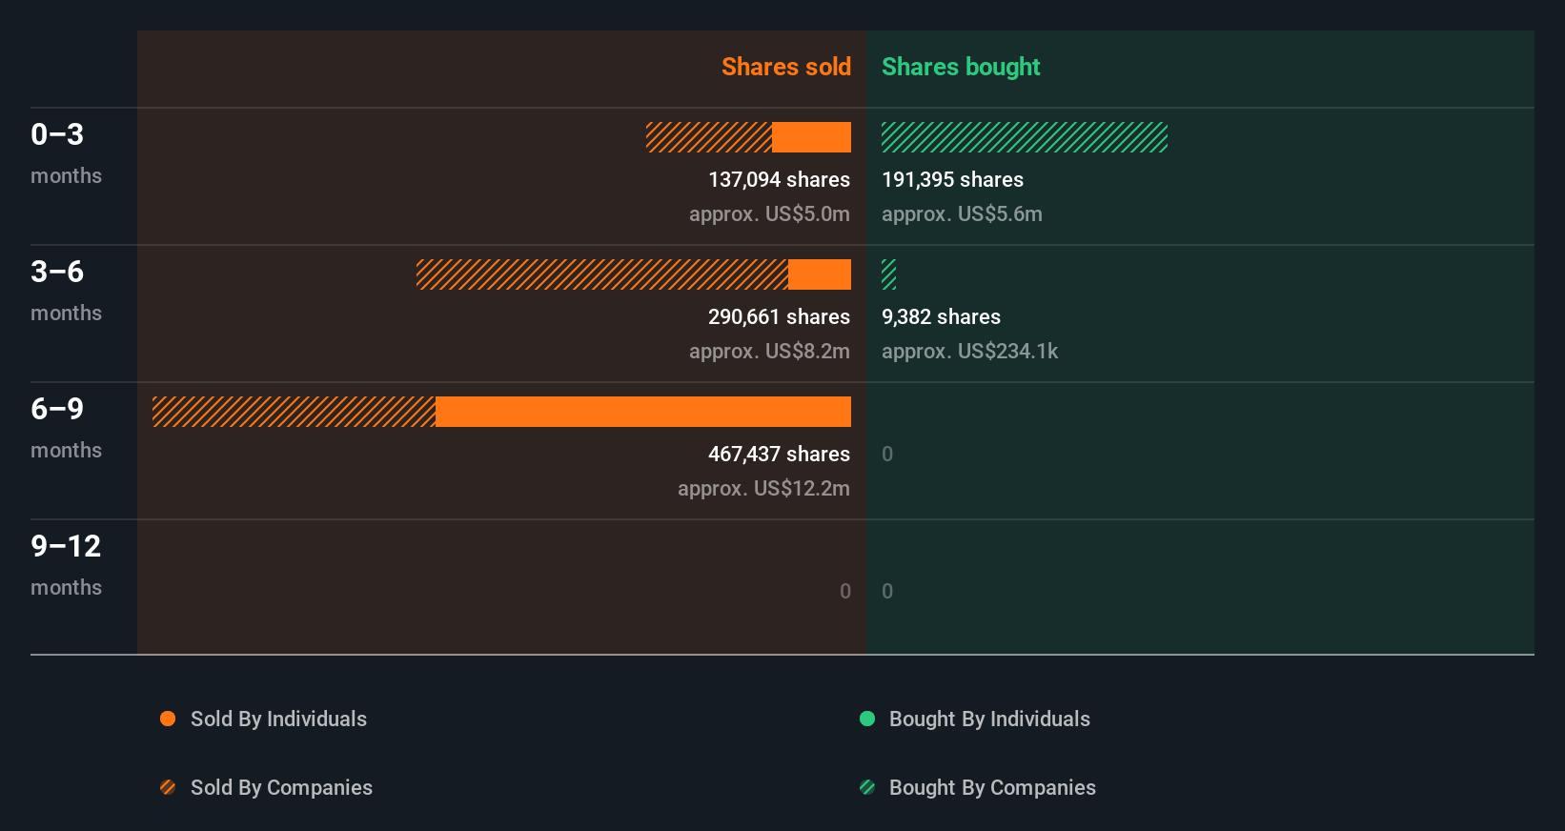The height and width of the screenshot is (831, 1565).
Task: Click the 290,661 shares value
Action: 779,316
